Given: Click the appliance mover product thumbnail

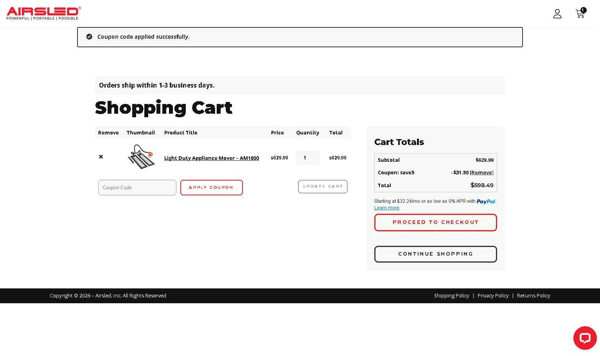Looking at the screenshot, I should [x=141, y=157].
